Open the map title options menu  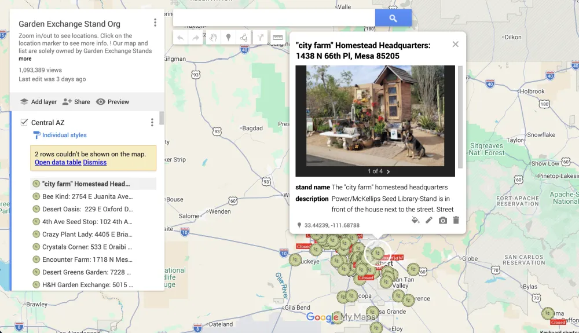click(x=155, y=23)
